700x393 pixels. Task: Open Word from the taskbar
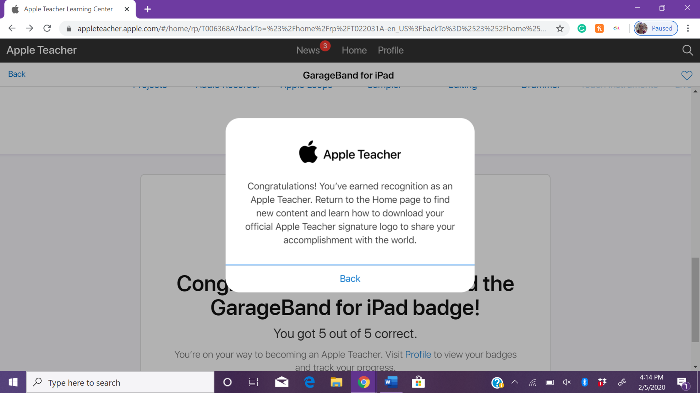[x=391, y=382]
